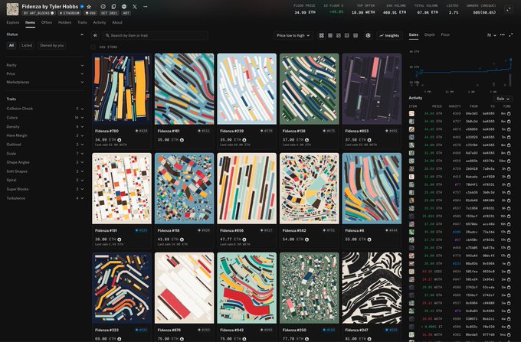Click the verified badge next to Tyler Hobbs
521x342 pixels.
[82, 6]
